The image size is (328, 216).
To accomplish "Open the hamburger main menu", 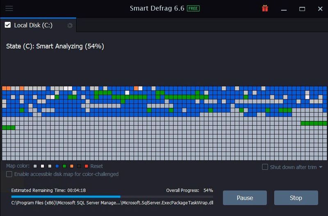I will [9, 9].
